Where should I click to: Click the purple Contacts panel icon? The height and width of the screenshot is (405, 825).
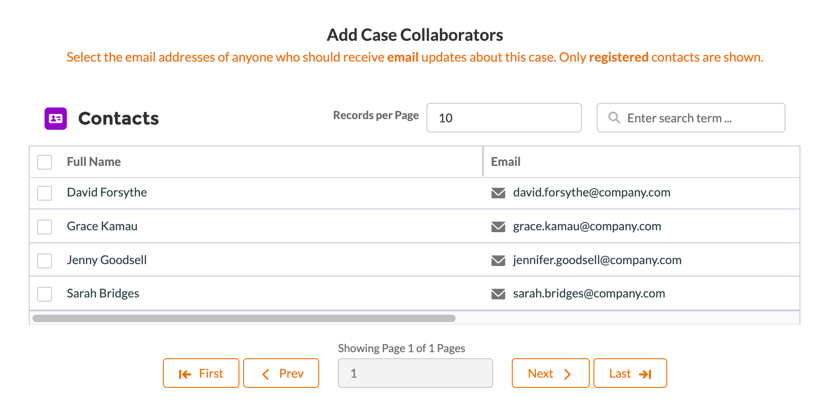(55, 119)
